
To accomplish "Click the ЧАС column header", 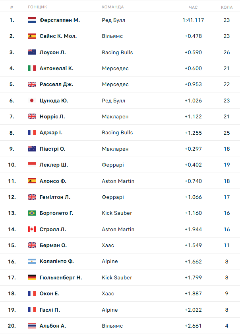I will point(193,7).
